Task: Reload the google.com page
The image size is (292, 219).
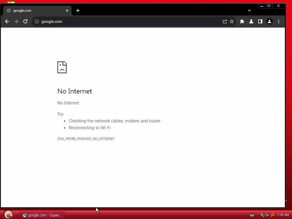Action: coord(25,21)
